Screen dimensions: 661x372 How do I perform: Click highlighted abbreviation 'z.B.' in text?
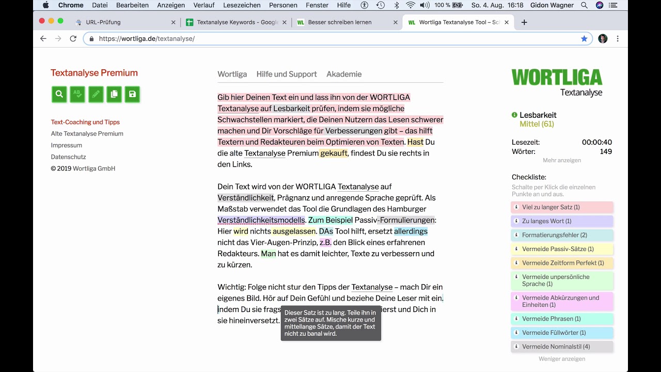[x=325, y=242]
